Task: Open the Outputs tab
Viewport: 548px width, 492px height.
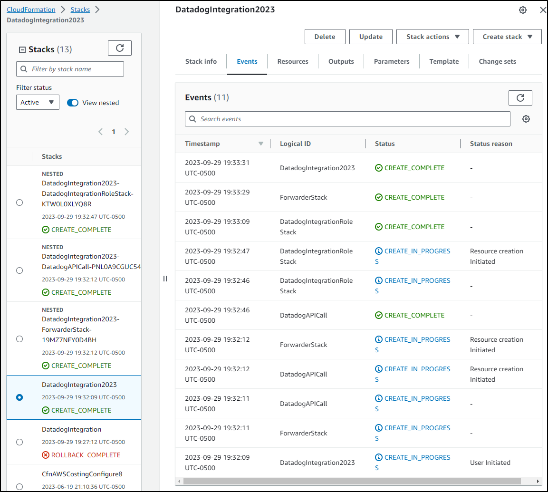Action: [x=341, y=61]
